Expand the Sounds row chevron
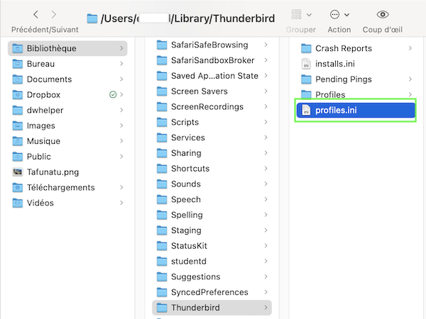 pyautogui.click(x=266, y=184)
